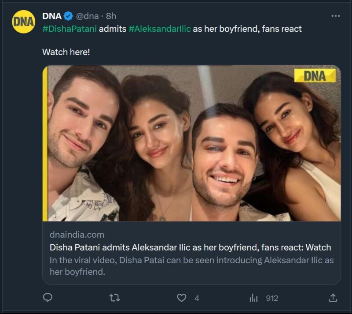Click the DNA account name
This screenshot has width=352, height=314.
pos(51,16)
